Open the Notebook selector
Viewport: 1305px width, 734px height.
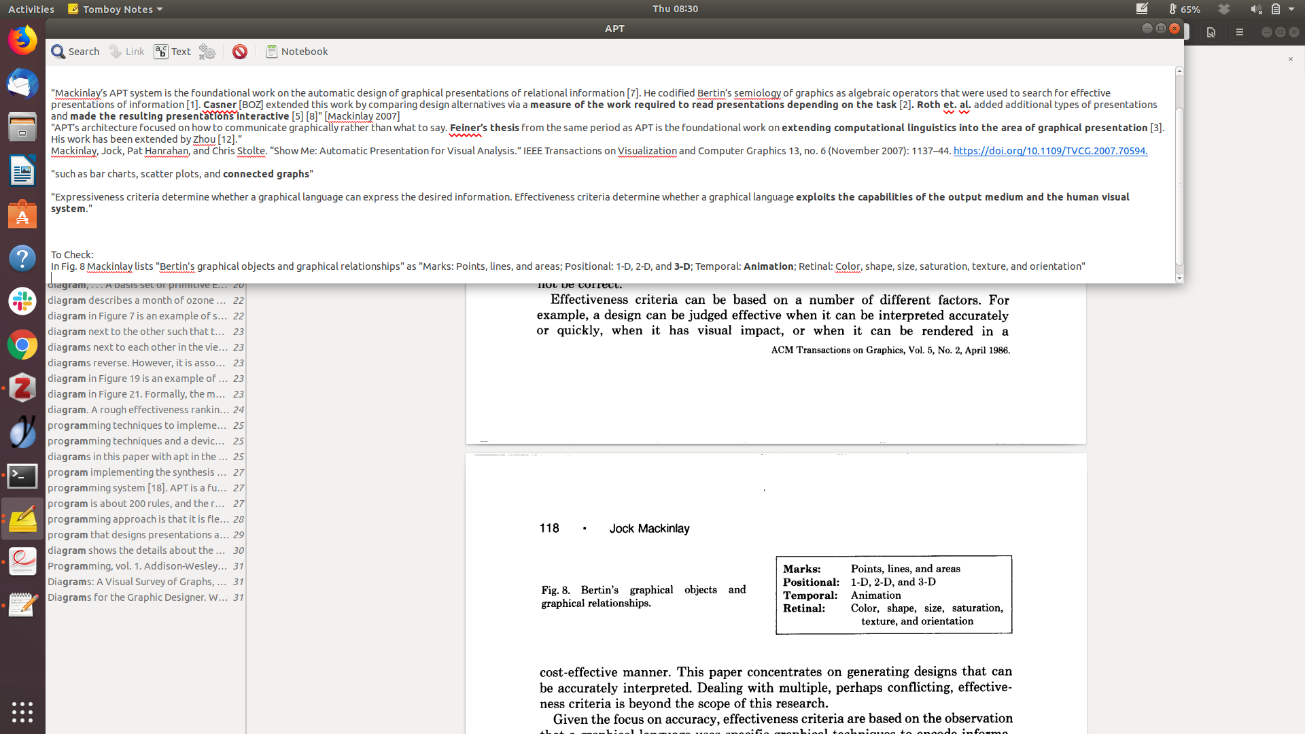(x=297, y=52)
